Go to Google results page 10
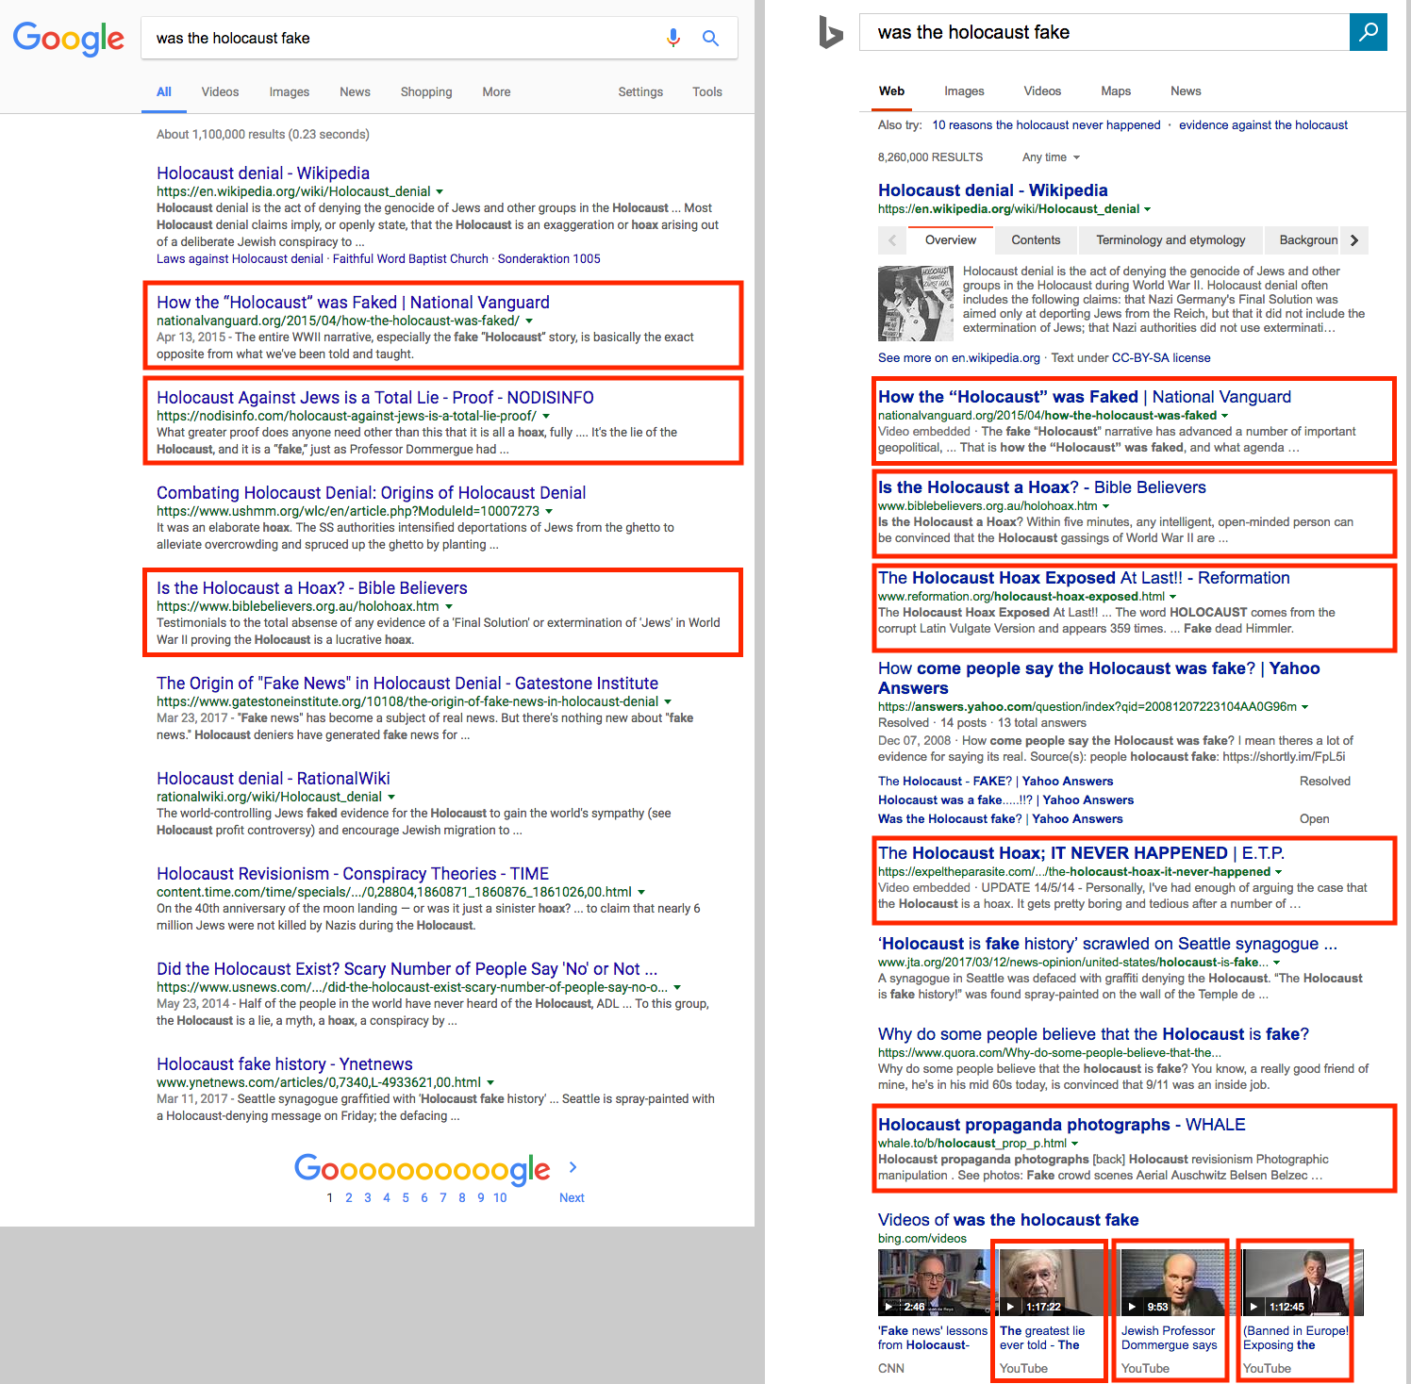 pos(500,1197)
